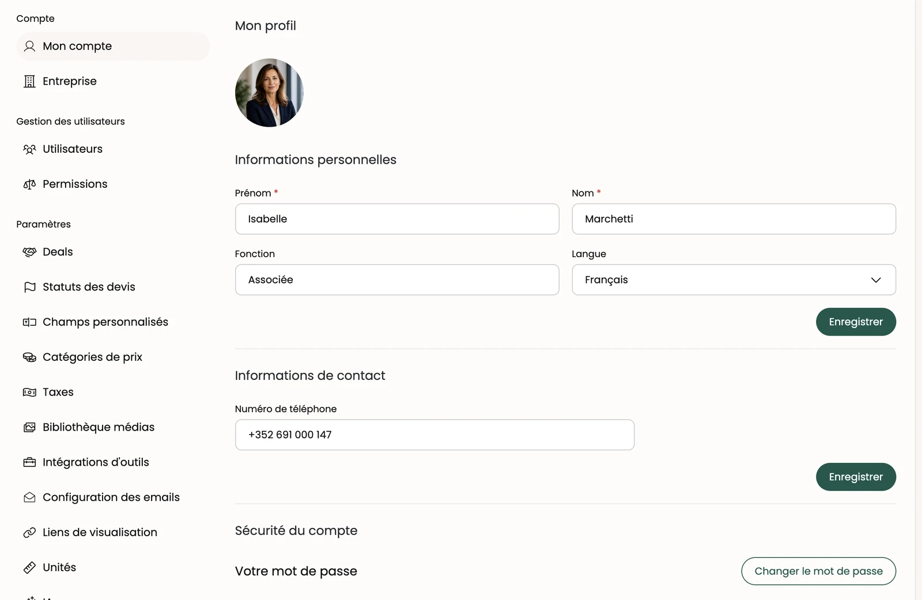Click the Liens de visualisation link icon
The image size is (922, 600).
29,533
